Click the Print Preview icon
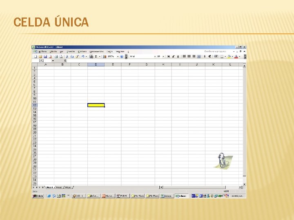Image resolution: width=294 pixels, height=220 pixels. pos(61,57)
